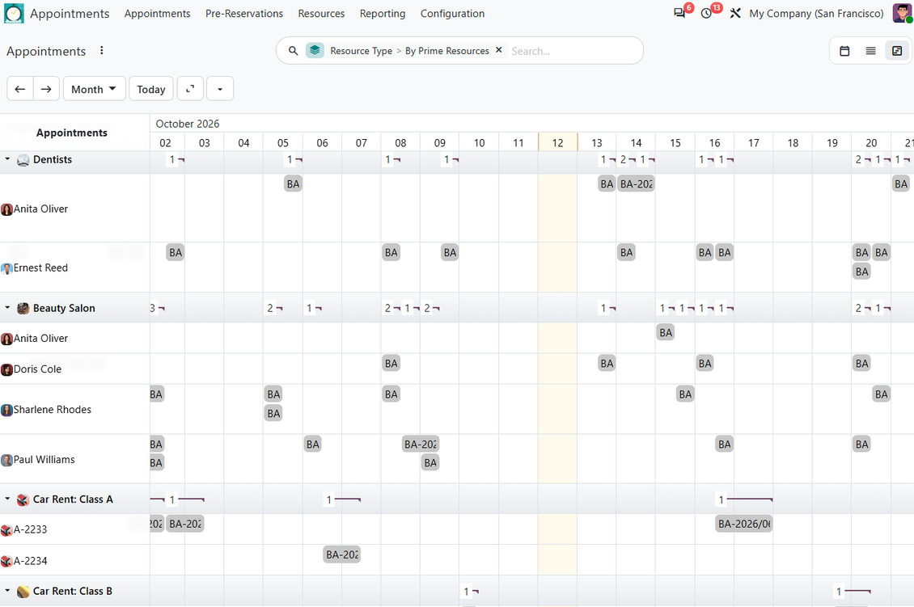
Task: Click the Appointments app title
Action: (x=70, y=14)
